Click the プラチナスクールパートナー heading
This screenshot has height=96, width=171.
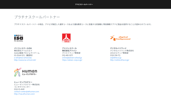(37, 17)
